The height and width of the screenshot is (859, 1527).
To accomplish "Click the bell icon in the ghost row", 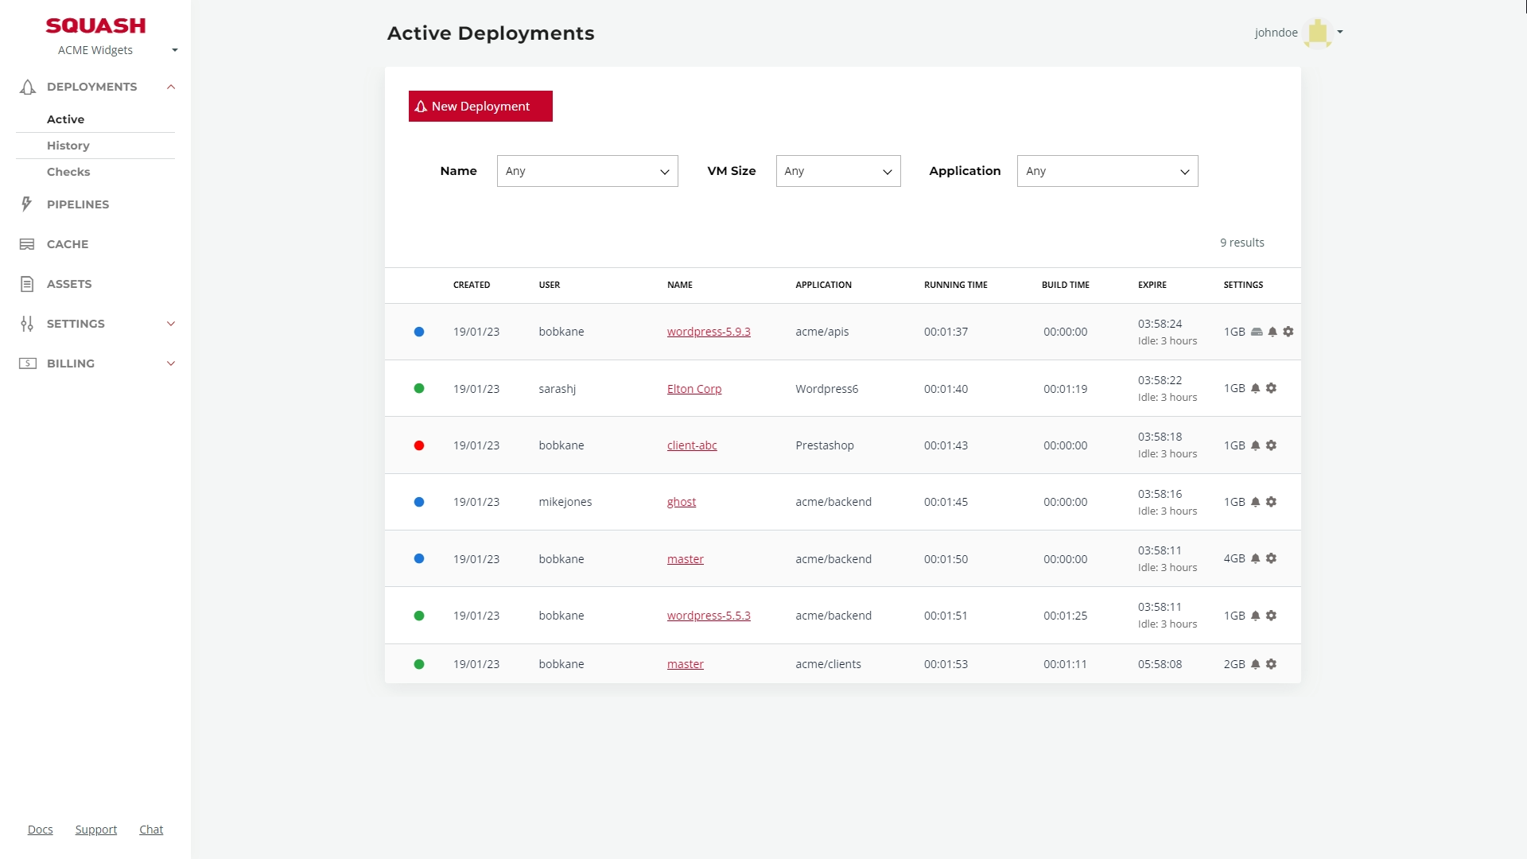I will pos(1255,502).
